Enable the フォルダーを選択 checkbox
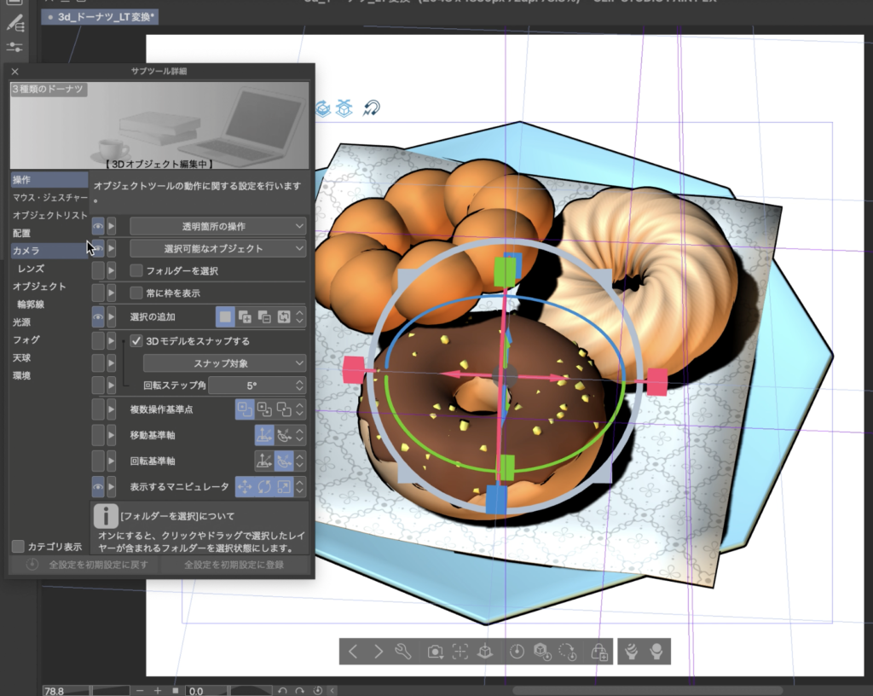 [136, 270]
